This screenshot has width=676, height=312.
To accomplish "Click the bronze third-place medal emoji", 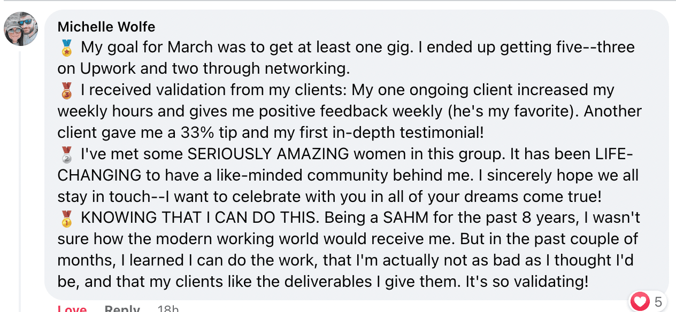I will [x=67, y=91].
